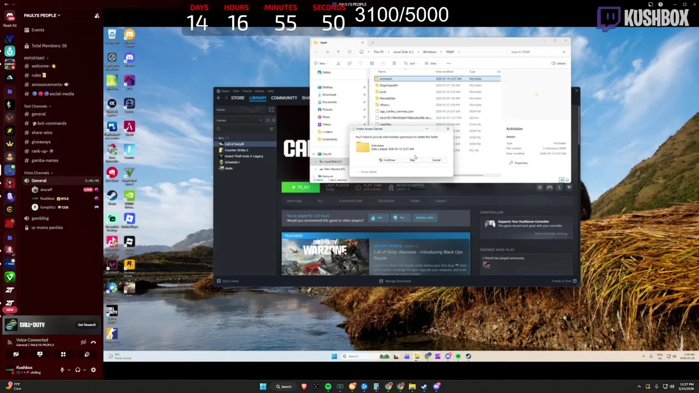Open Pictures in Explorer navigation pane
Screen dimensions: 699x393
coord(328,110)
